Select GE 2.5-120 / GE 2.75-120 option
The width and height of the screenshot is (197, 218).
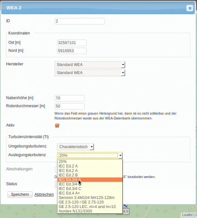point(90,202)
